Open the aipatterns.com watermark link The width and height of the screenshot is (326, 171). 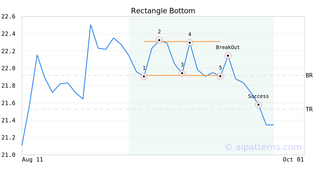[263, 147]
